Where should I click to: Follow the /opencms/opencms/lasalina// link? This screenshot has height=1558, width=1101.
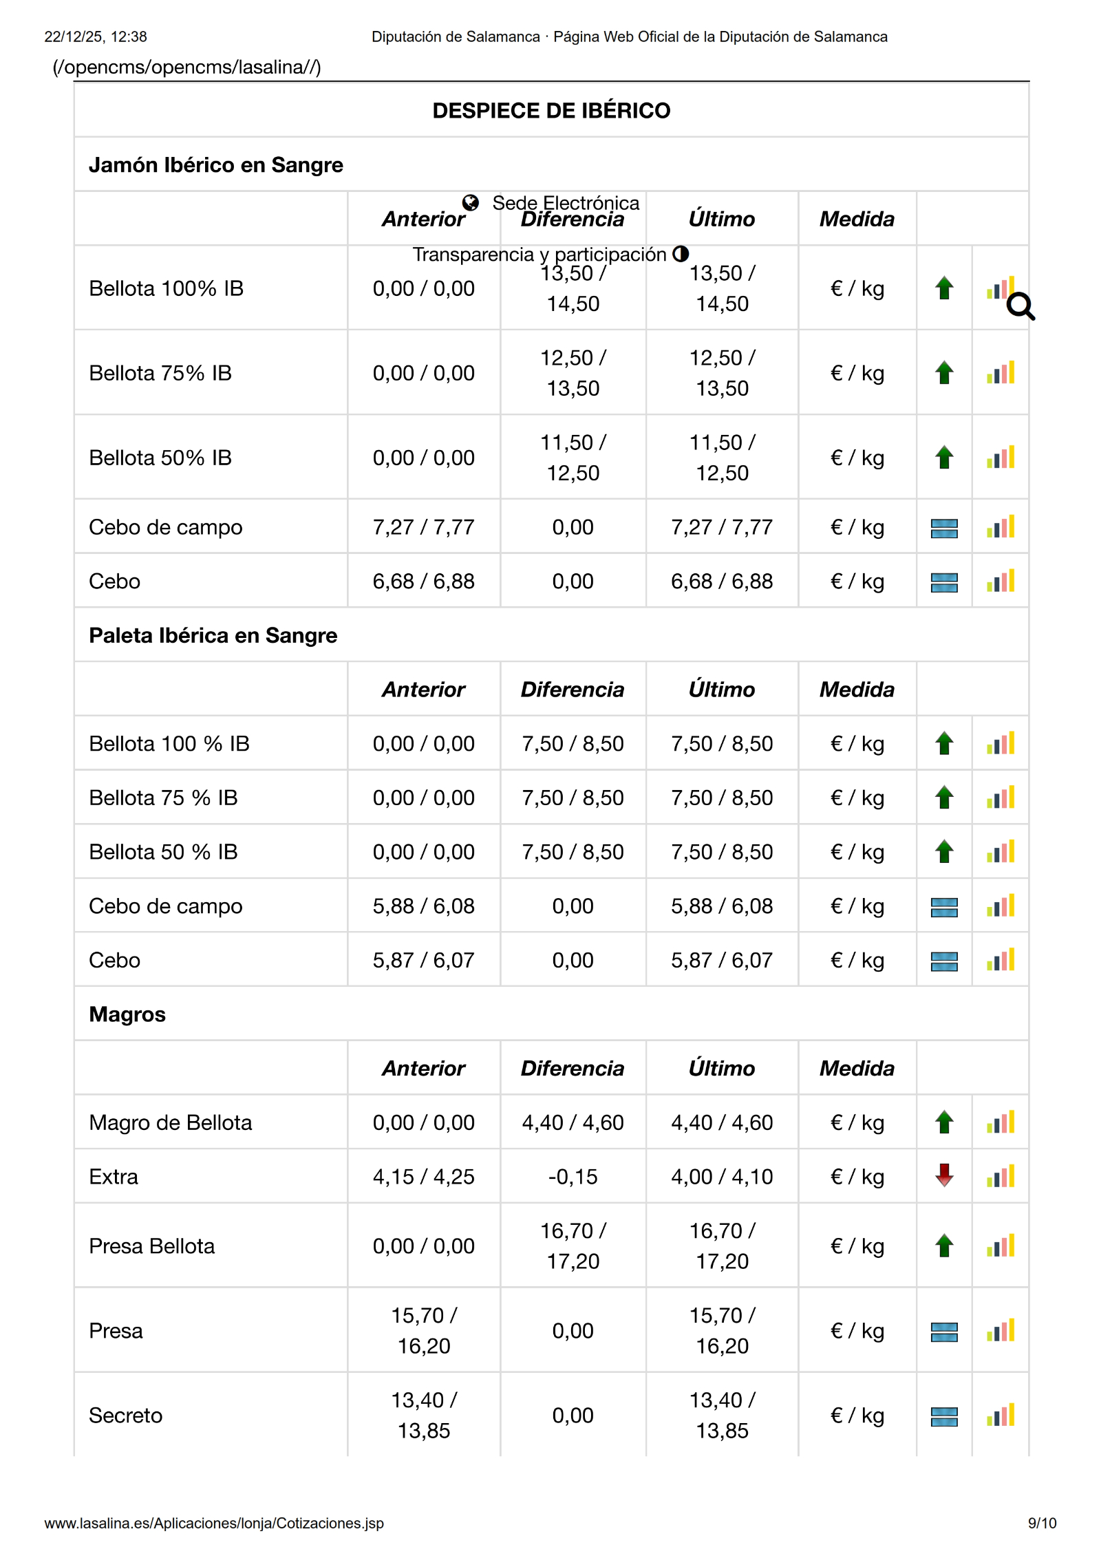click(x=186, y=67)
